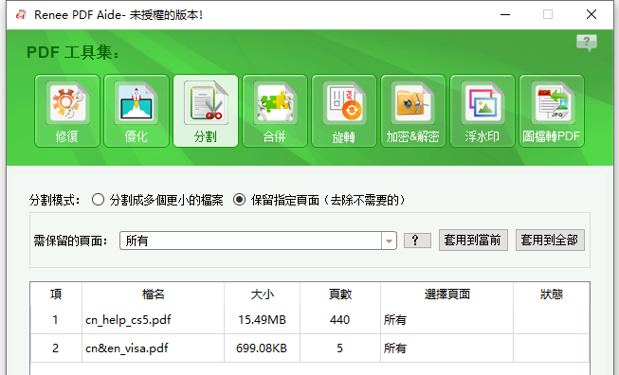
Task: Sort by the 檔名 column header
Action: click(154, 295)
